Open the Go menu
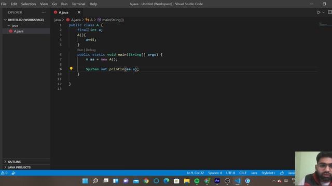 (54, 4)
